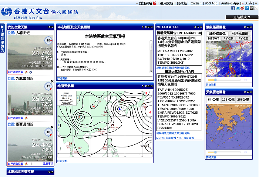Open the 使用說明 link

[x=166, y=3]
